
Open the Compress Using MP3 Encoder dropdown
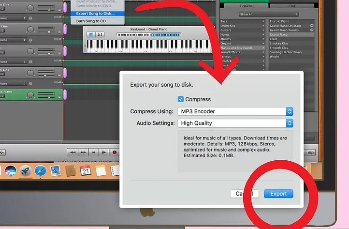tap(235, 111)
